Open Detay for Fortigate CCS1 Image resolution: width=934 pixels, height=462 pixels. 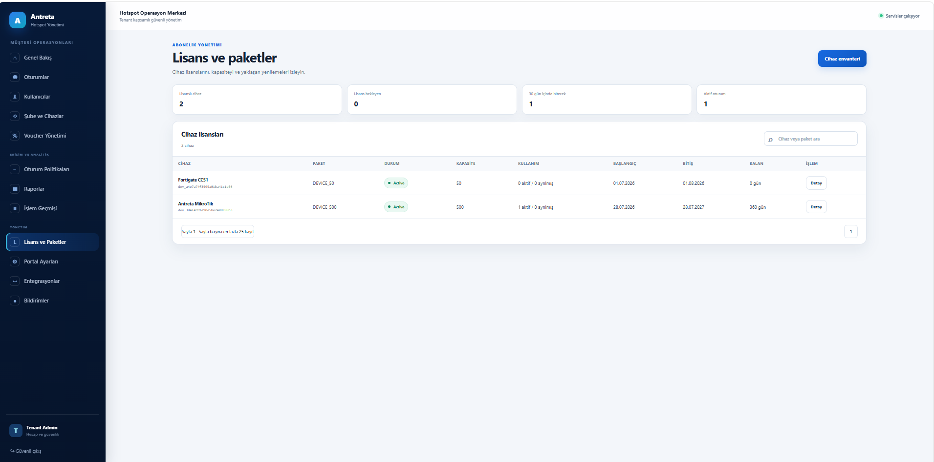tap(816, 183)
